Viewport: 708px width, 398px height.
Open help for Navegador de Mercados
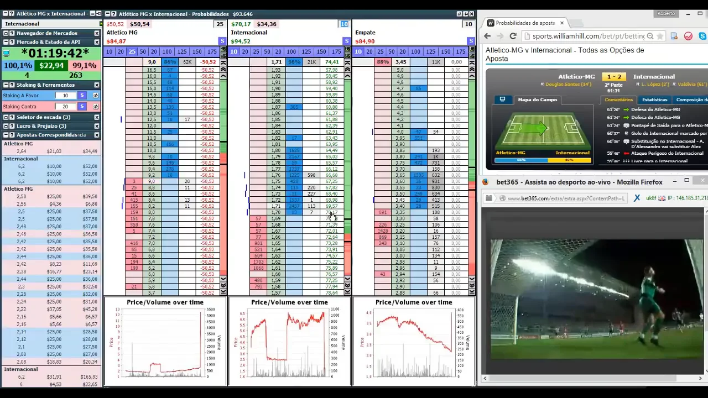pos(12,33)
